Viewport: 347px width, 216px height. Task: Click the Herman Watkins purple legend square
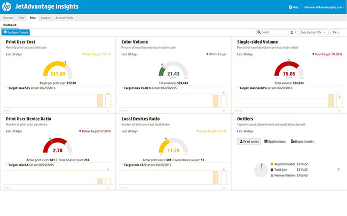click(272, 176)
